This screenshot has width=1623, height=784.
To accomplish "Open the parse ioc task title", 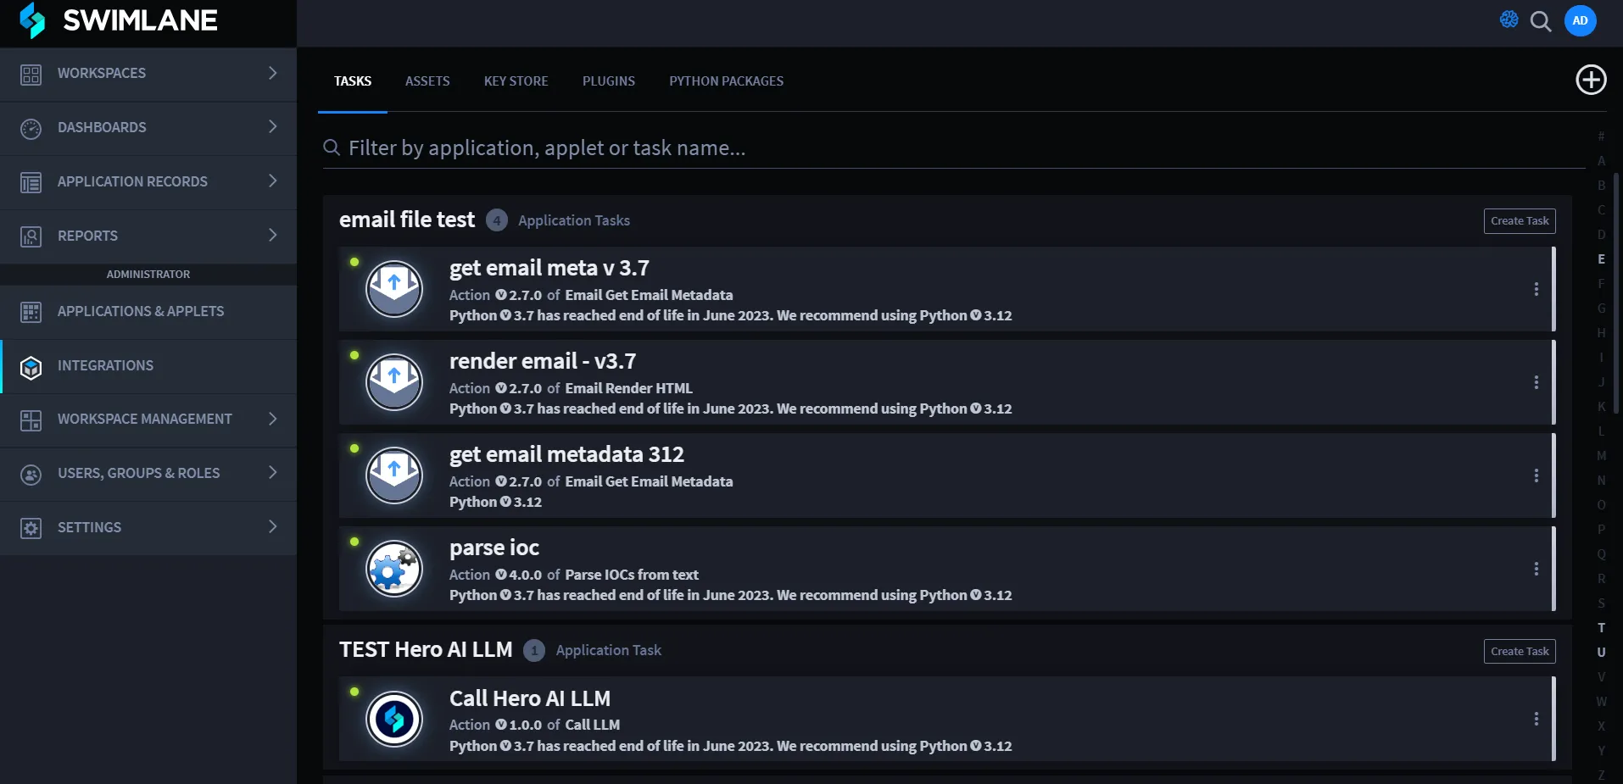I will (x=494, y=548).
